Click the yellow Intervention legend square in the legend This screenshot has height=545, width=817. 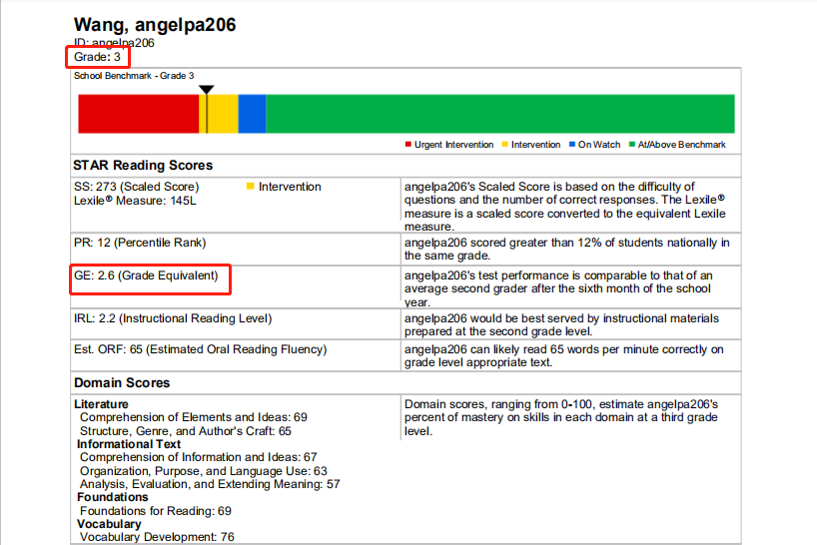pos(505,144)
